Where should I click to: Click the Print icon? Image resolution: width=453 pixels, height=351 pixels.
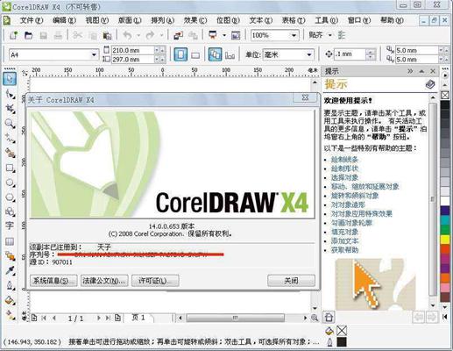coord(58,35)
